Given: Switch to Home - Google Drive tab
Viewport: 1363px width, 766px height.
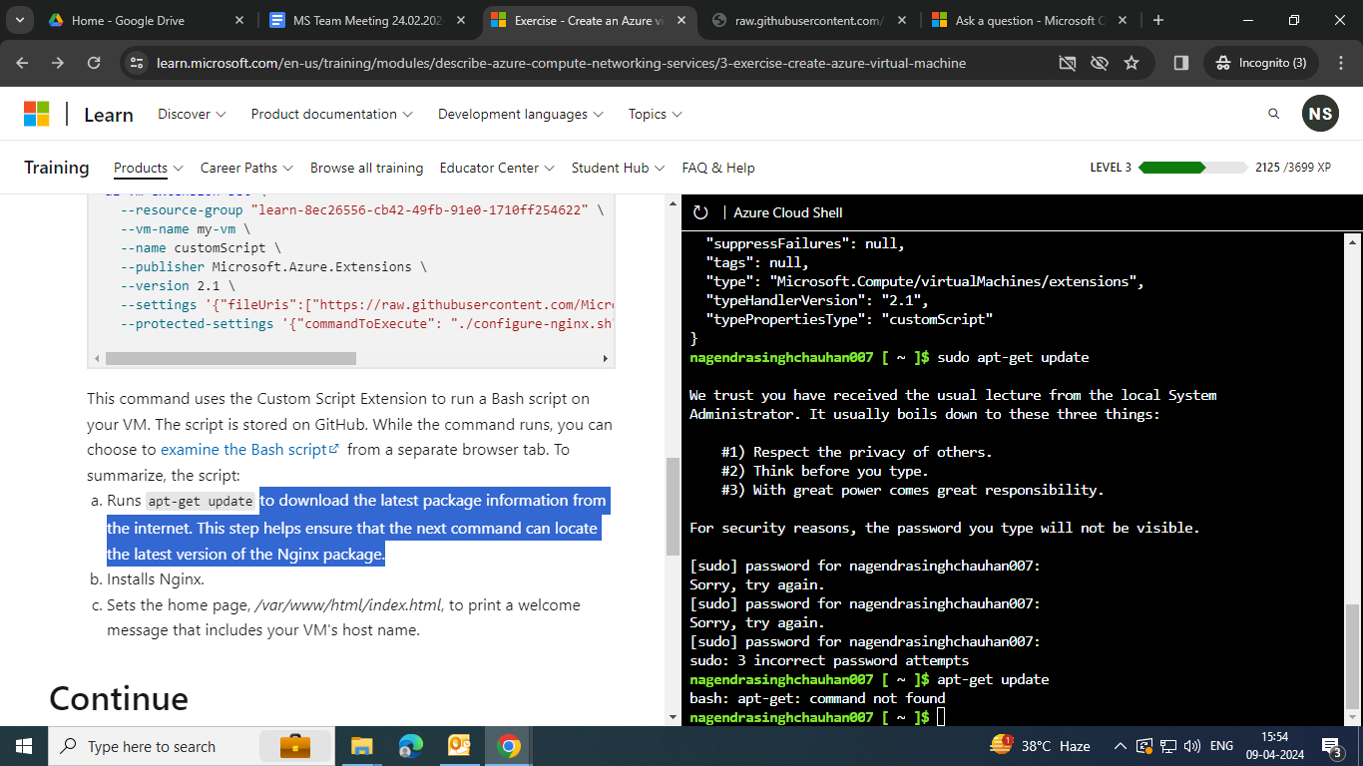Looking at the screenshot, I should point(147,20).
